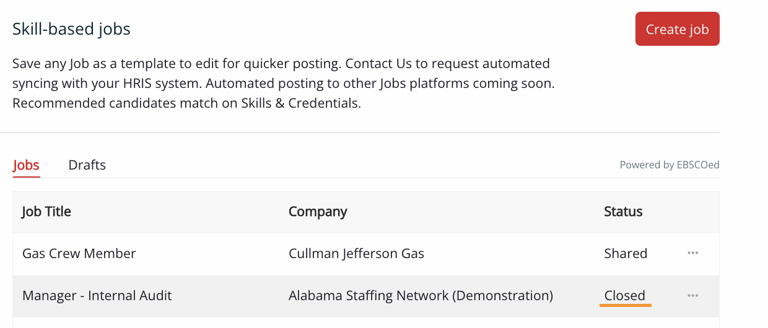Click the words 'Save any Job as a template'
This screenshot has width=768, height=328.
90,64
